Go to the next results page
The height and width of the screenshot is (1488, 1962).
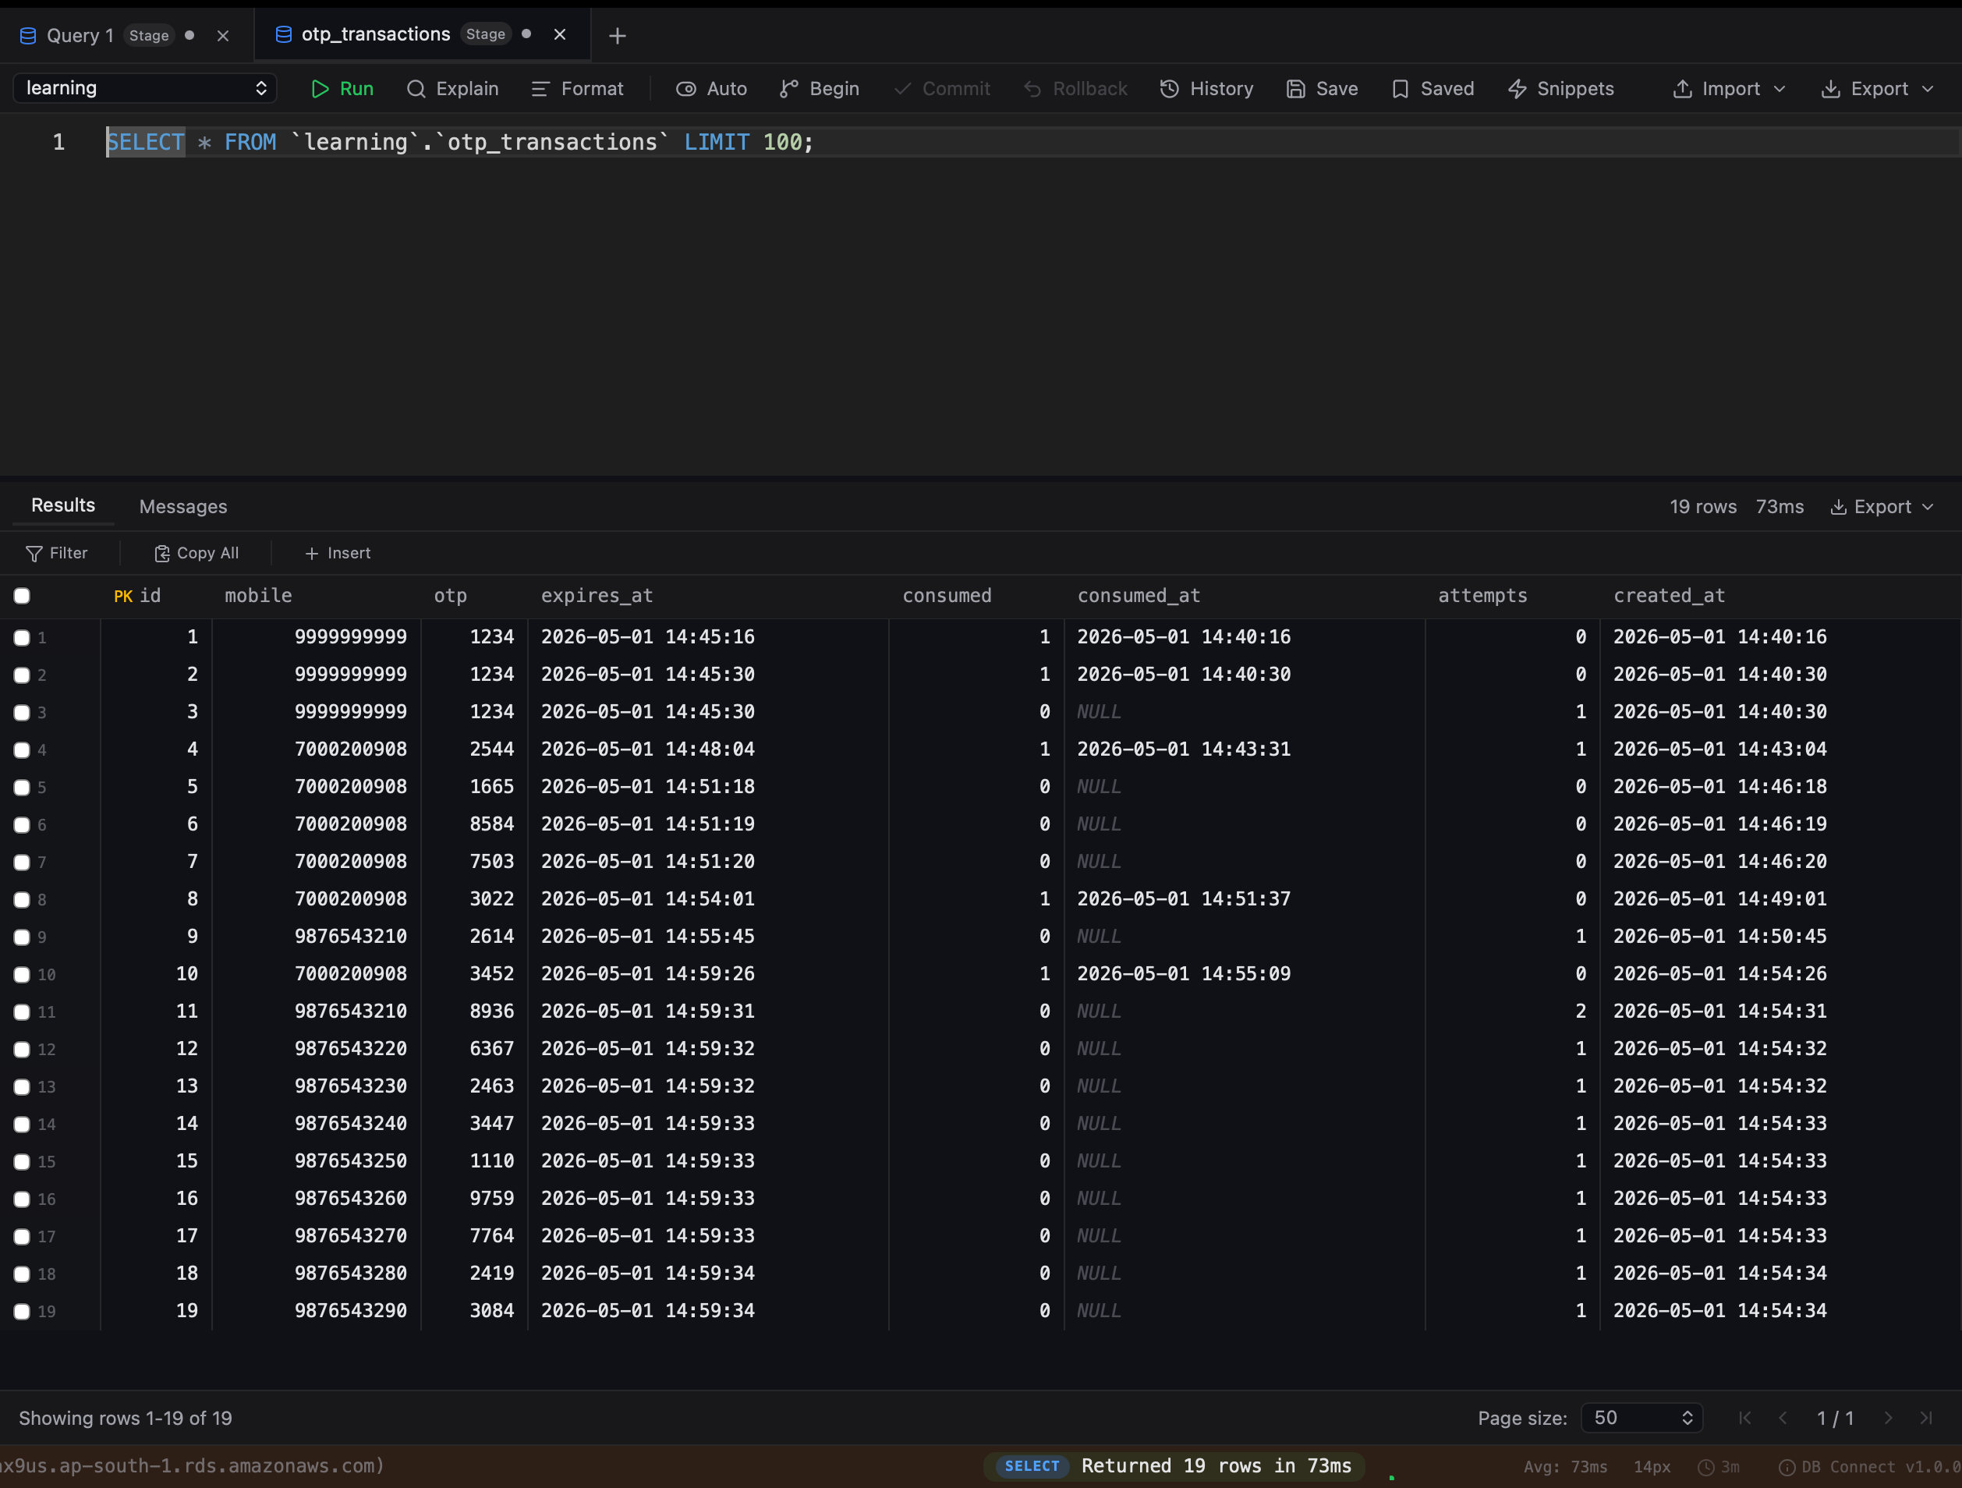tap(1889, 1418)
